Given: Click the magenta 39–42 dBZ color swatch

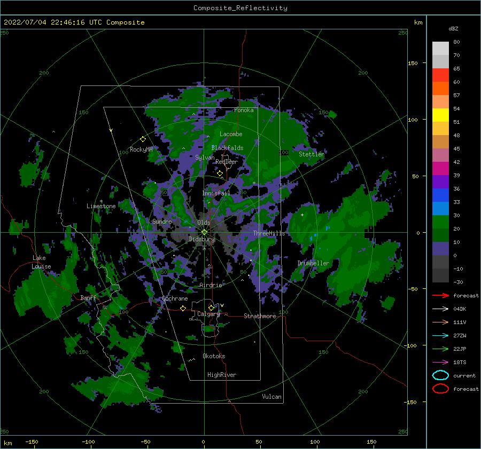Looking at the screenshot, I should [x=440, y=168].
